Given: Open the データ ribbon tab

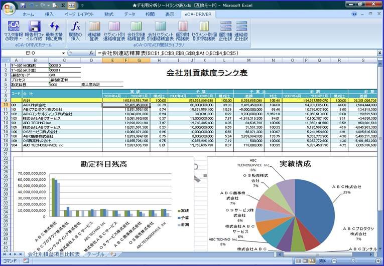Looking at the screenshot, I should (x=130, y=15).
